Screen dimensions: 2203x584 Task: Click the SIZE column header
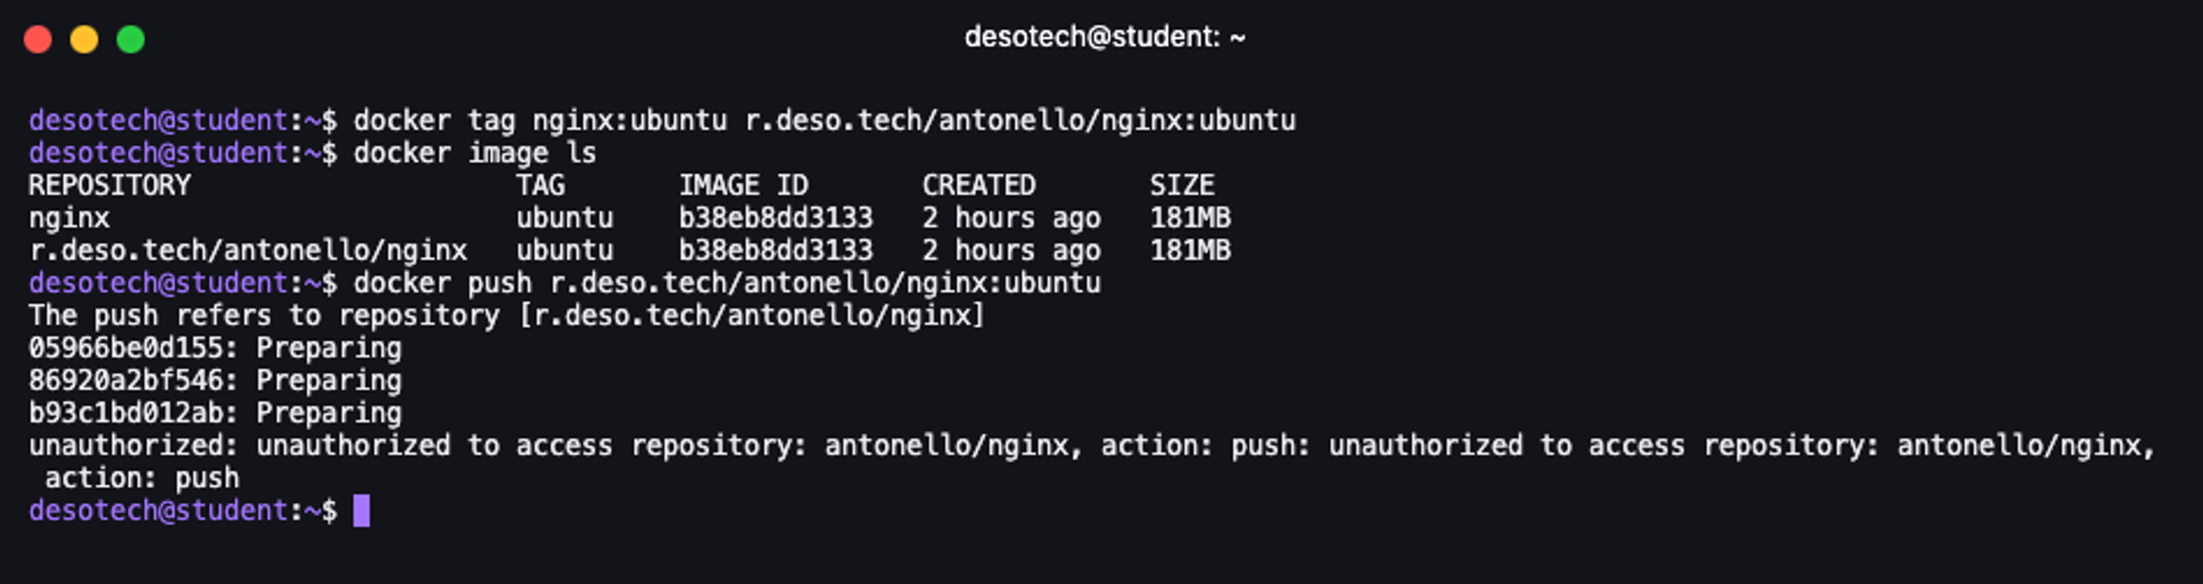click(1182, 185)
